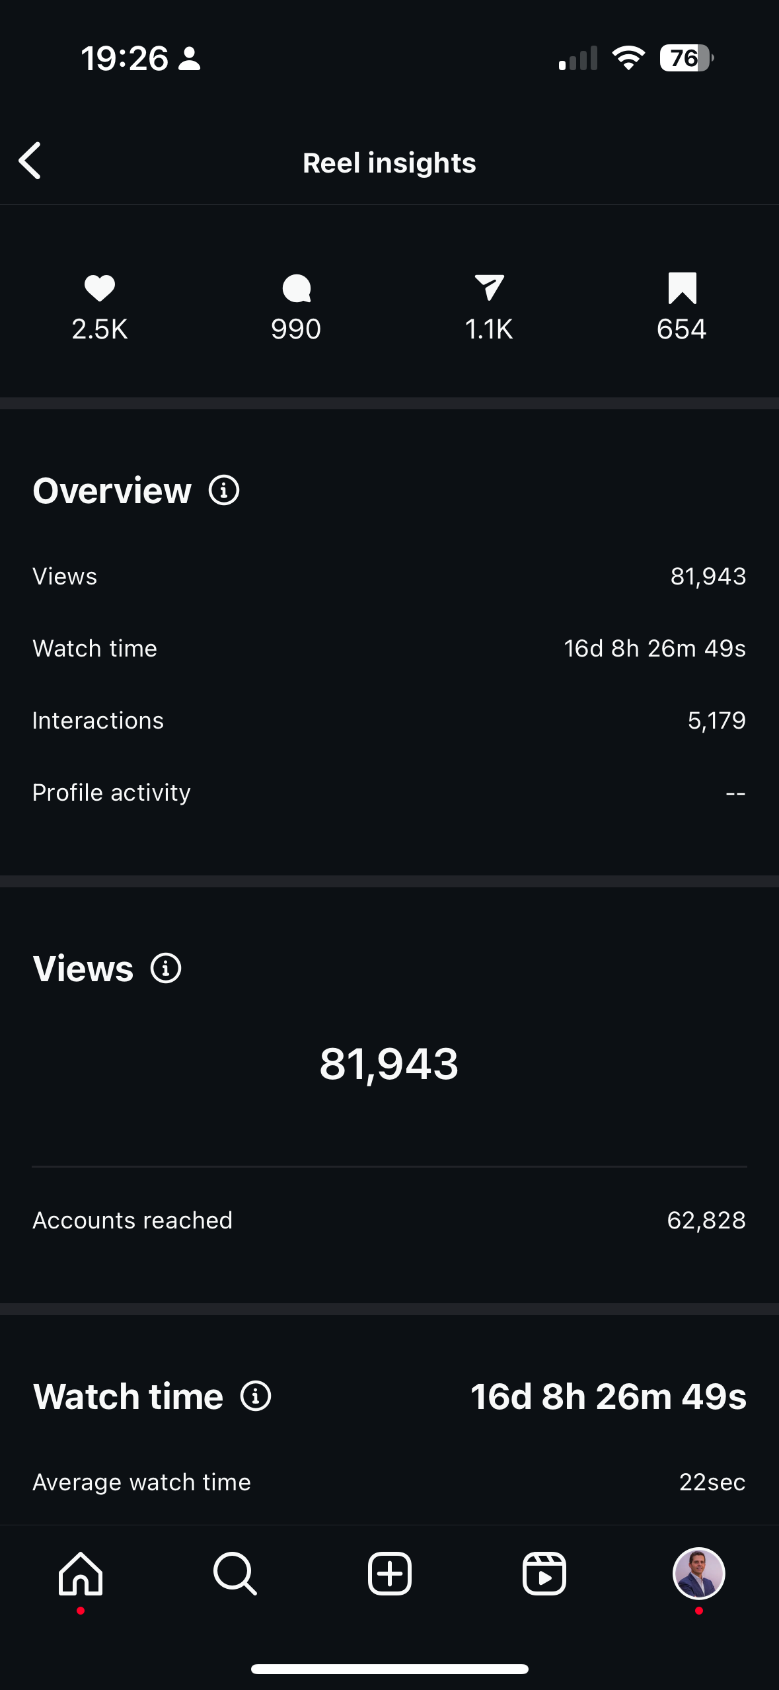Tap the shares paper plane icon
Image resolution: width=779 pixels, height=1690 pixels.
click(489, 288)
